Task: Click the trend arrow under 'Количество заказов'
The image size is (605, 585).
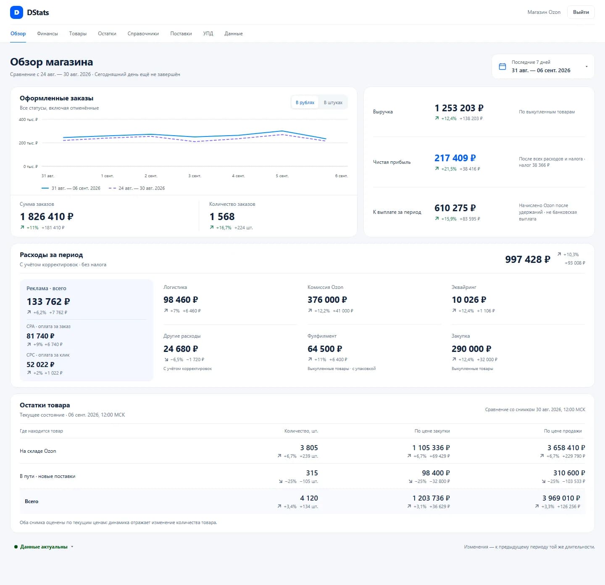Action: [x=212, y=228]
